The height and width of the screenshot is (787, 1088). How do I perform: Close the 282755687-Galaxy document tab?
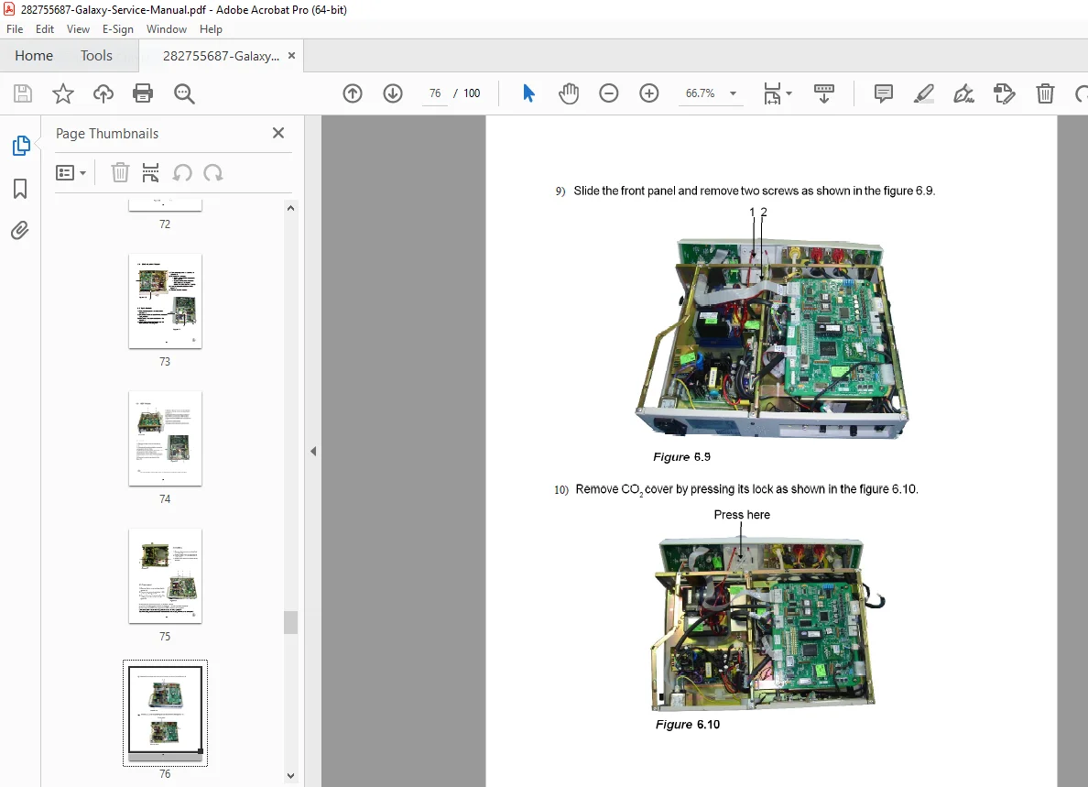[291, 56]
